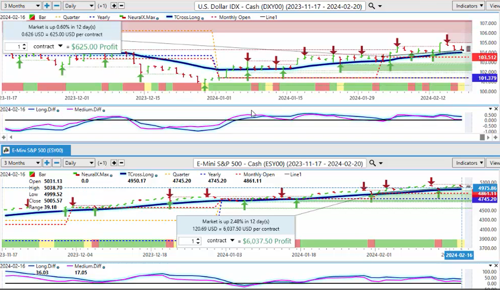The image size is (500, 290).
Task: Select Line1 legend item in DXY chart
Action: pyautogui.click(x=269, y=17)
